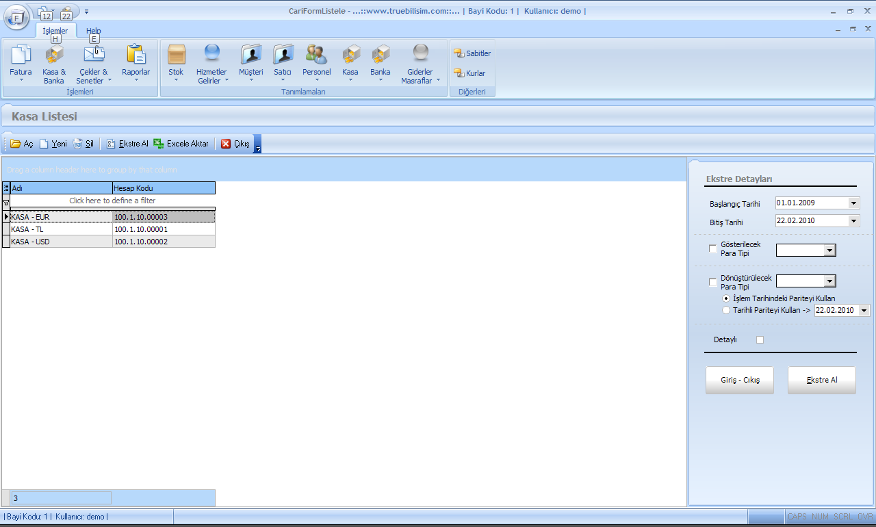Click the Ekstre Al panel button
This screenshot has width=876, height=527.
point(821,381)
